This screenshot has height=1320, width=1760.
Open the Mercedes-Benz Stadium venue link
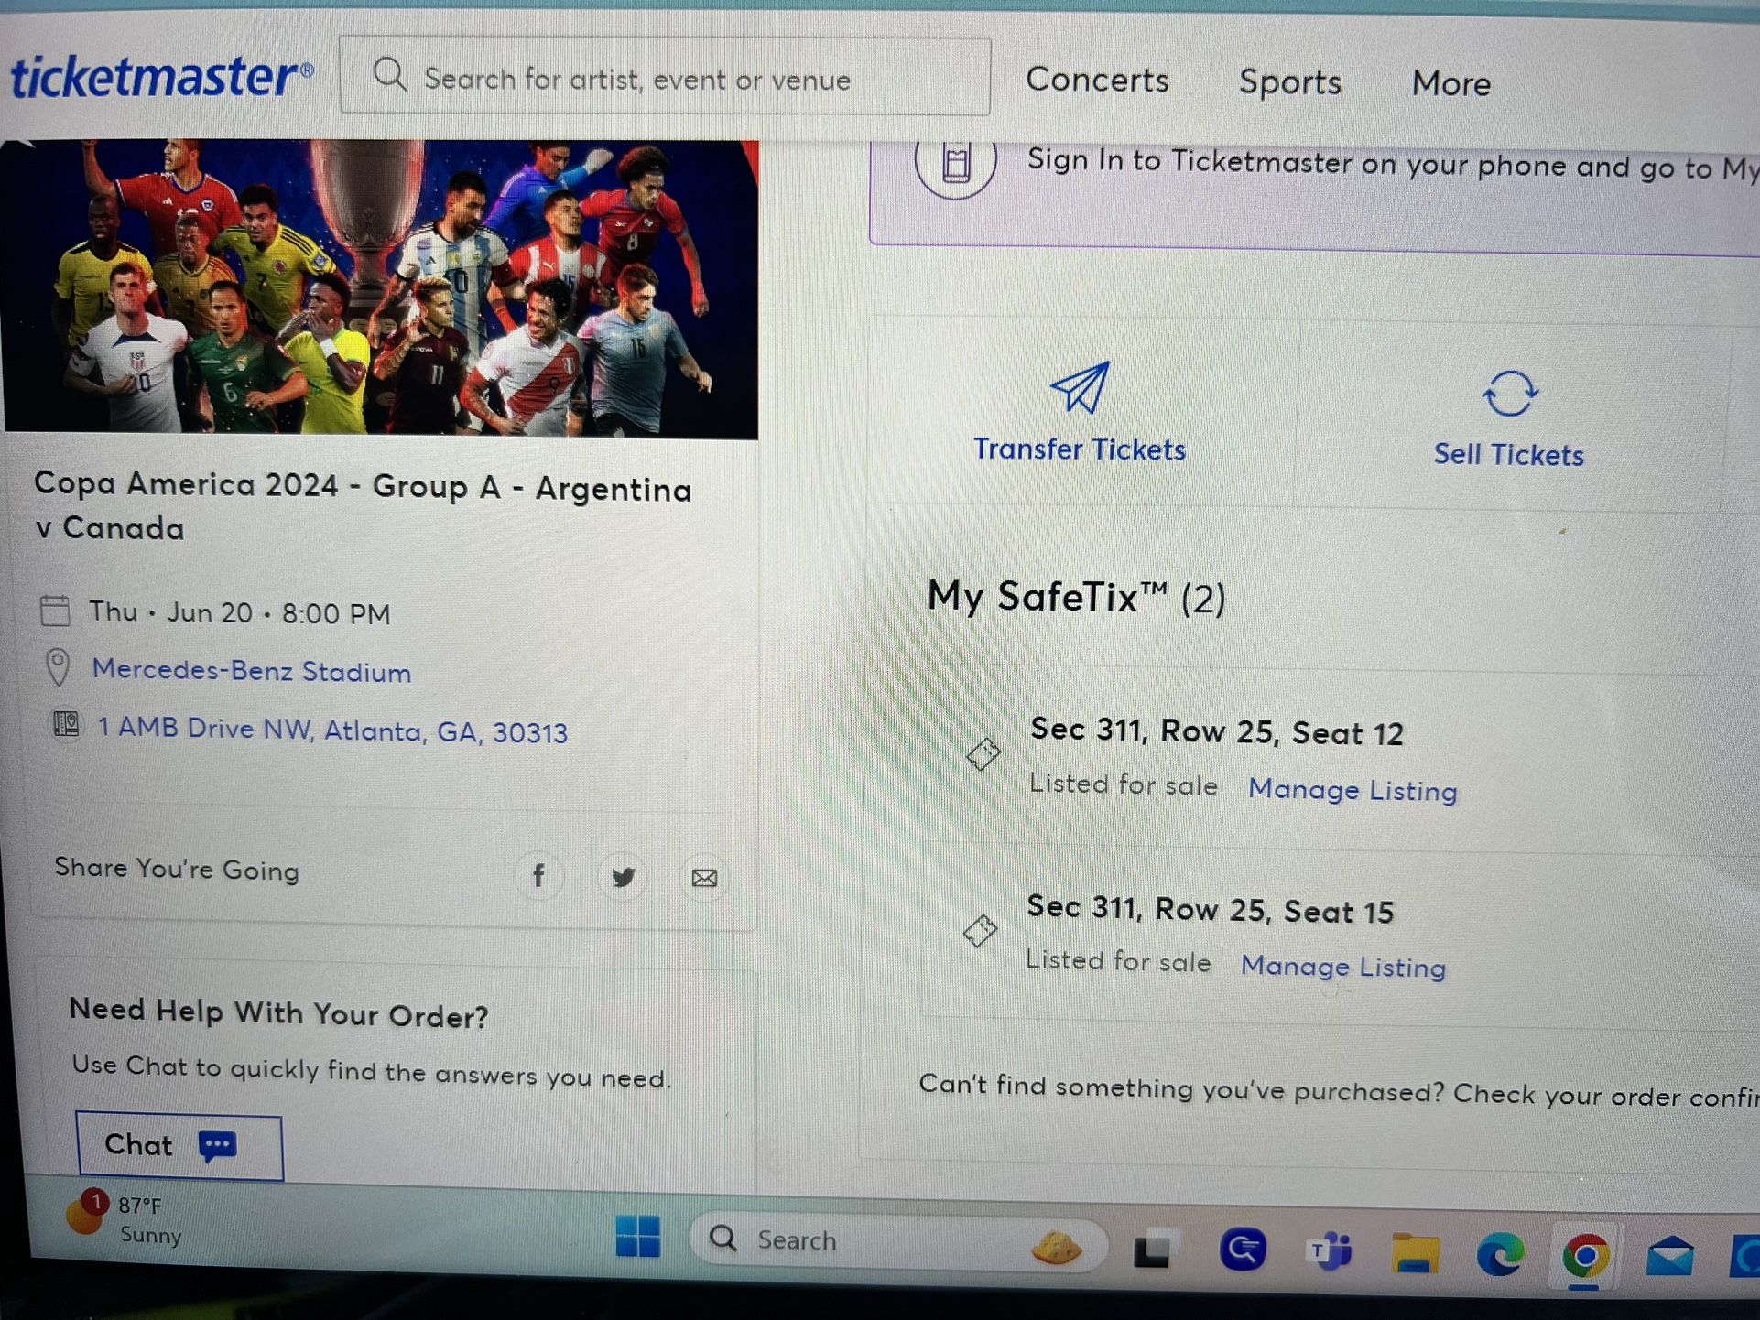point(252,670)
